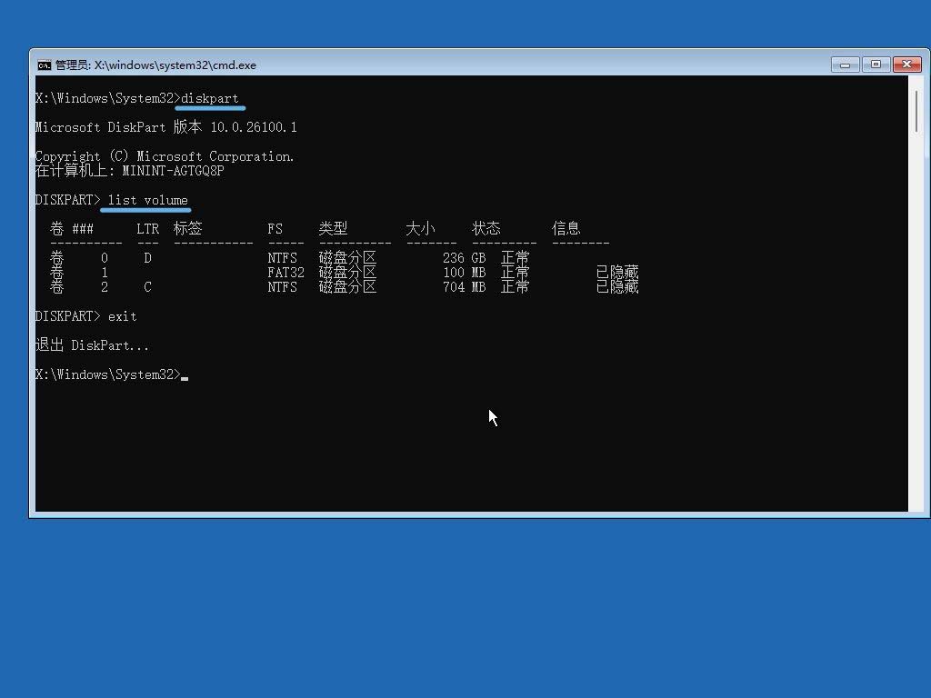Click FAT32 in volume 1 row

285,273
